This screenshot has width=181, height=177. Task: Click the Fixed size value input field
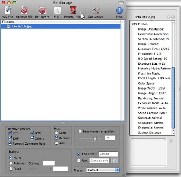click(60, 169)
